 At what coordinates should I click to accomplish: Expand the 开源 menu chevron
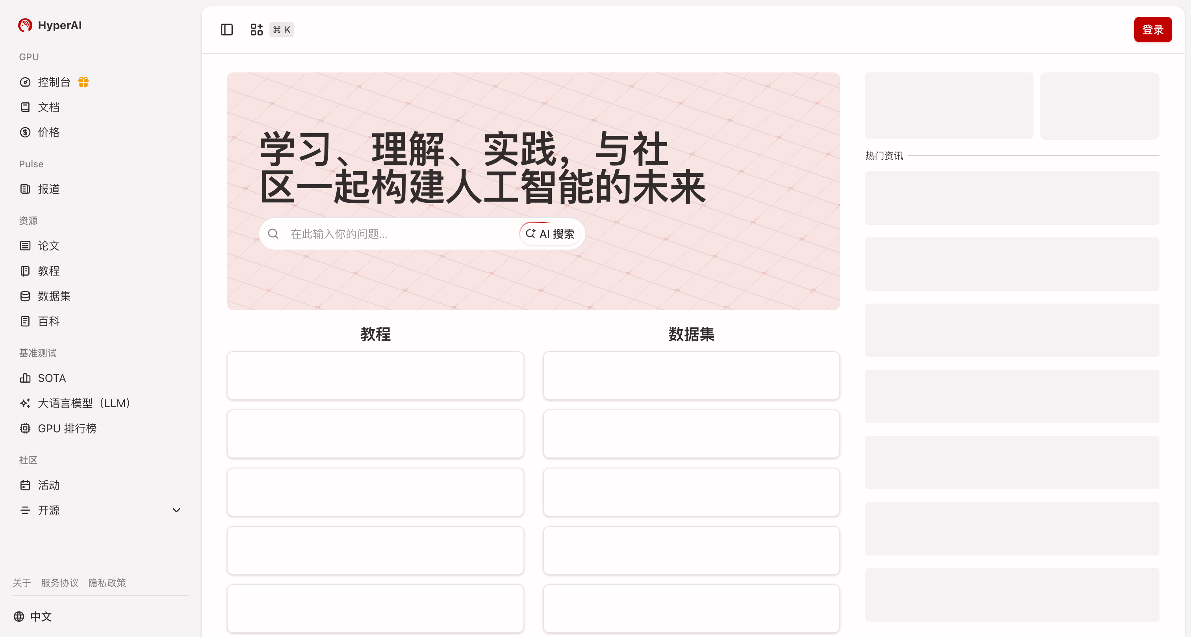[x=176, y=510]
